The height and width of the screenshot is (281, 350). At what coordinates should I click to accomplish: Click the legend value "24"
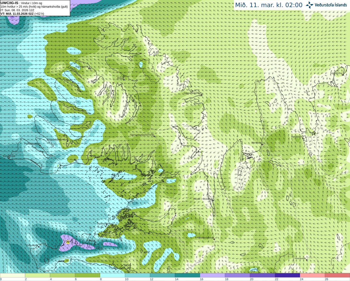pos(302,279)
